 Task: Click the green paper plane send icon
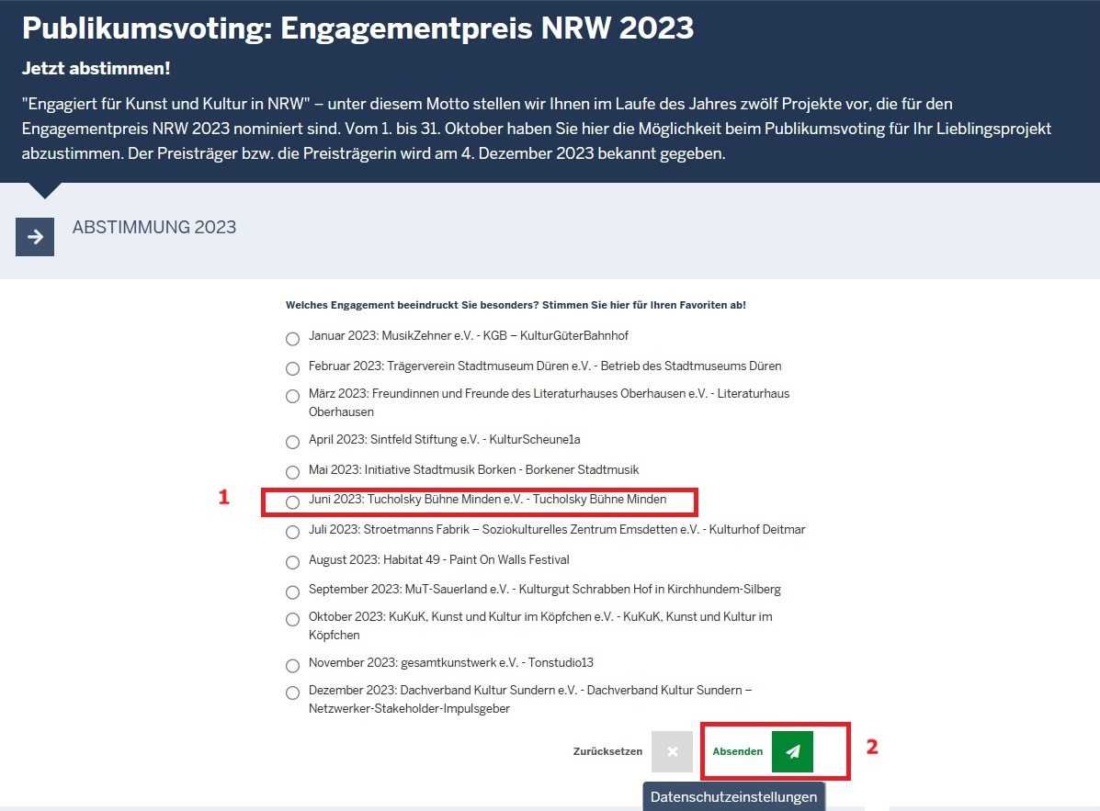click(x=792, y=751)
